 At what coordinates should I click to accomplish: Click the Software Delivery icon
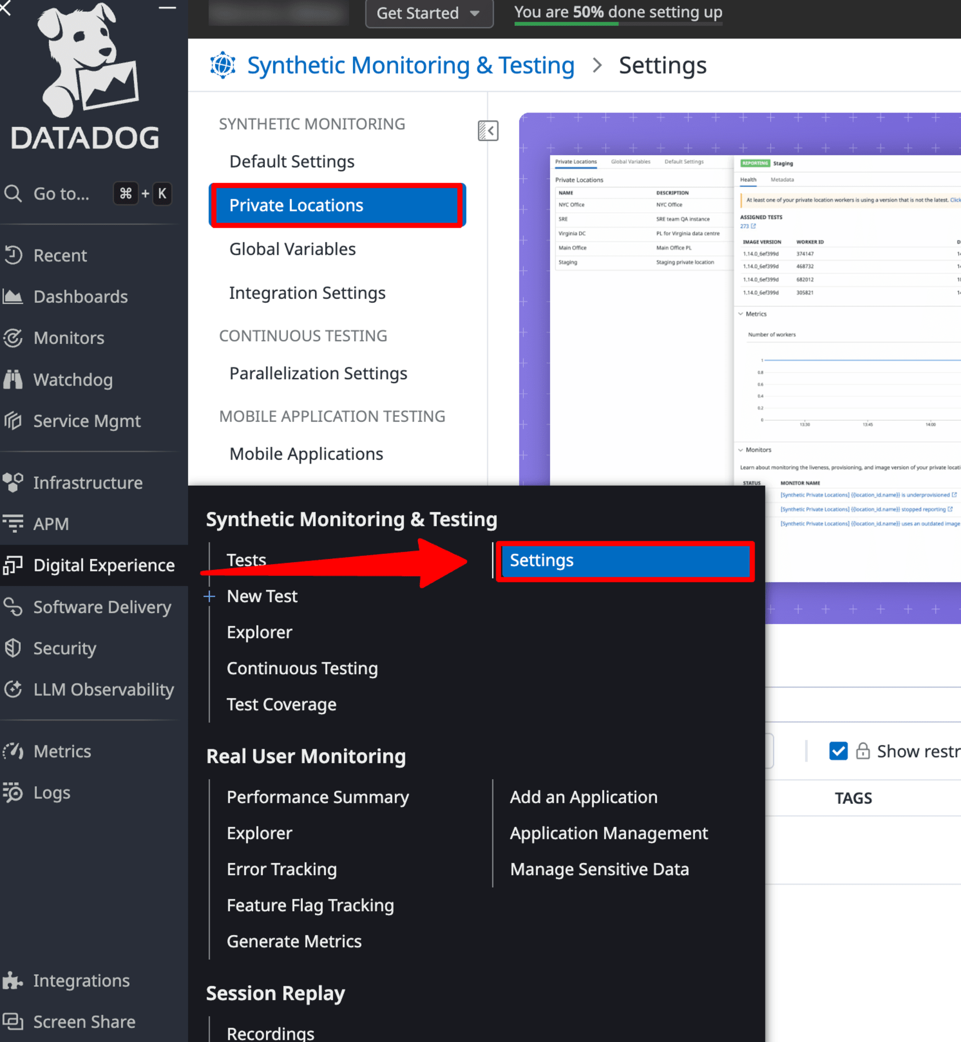(13, 606)
